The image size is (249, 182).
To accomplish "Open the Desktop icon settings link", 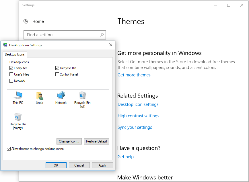I will [x=138, y=104].
